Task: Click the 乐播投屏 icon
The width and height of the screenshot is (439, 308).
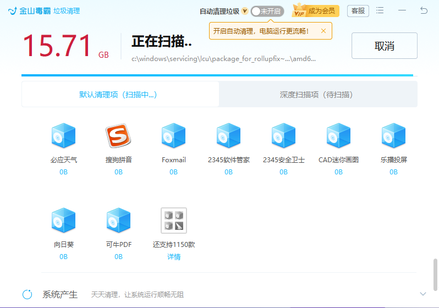Action: coord(393,136)
